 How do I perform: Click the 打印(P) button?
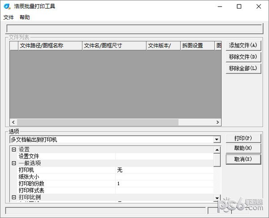pyautogui.click(x=243, y=138)
